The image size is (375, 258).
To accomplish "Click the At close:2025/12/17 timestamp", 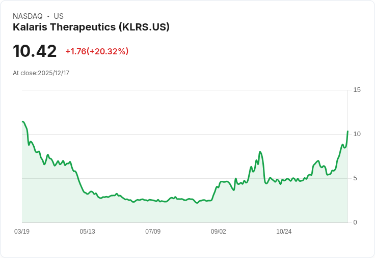I will pos(41,73).
